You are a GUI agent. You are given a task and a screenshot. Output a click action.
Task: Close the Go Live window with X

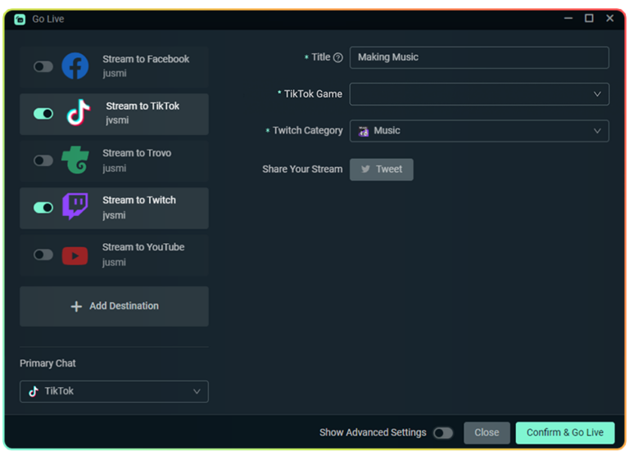(609, 19)
